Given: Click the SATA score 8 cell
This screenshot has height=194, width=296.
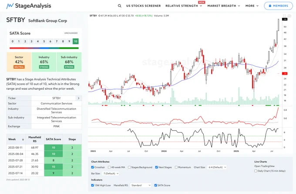Looking at the screenshot, I should click(54, 160).
